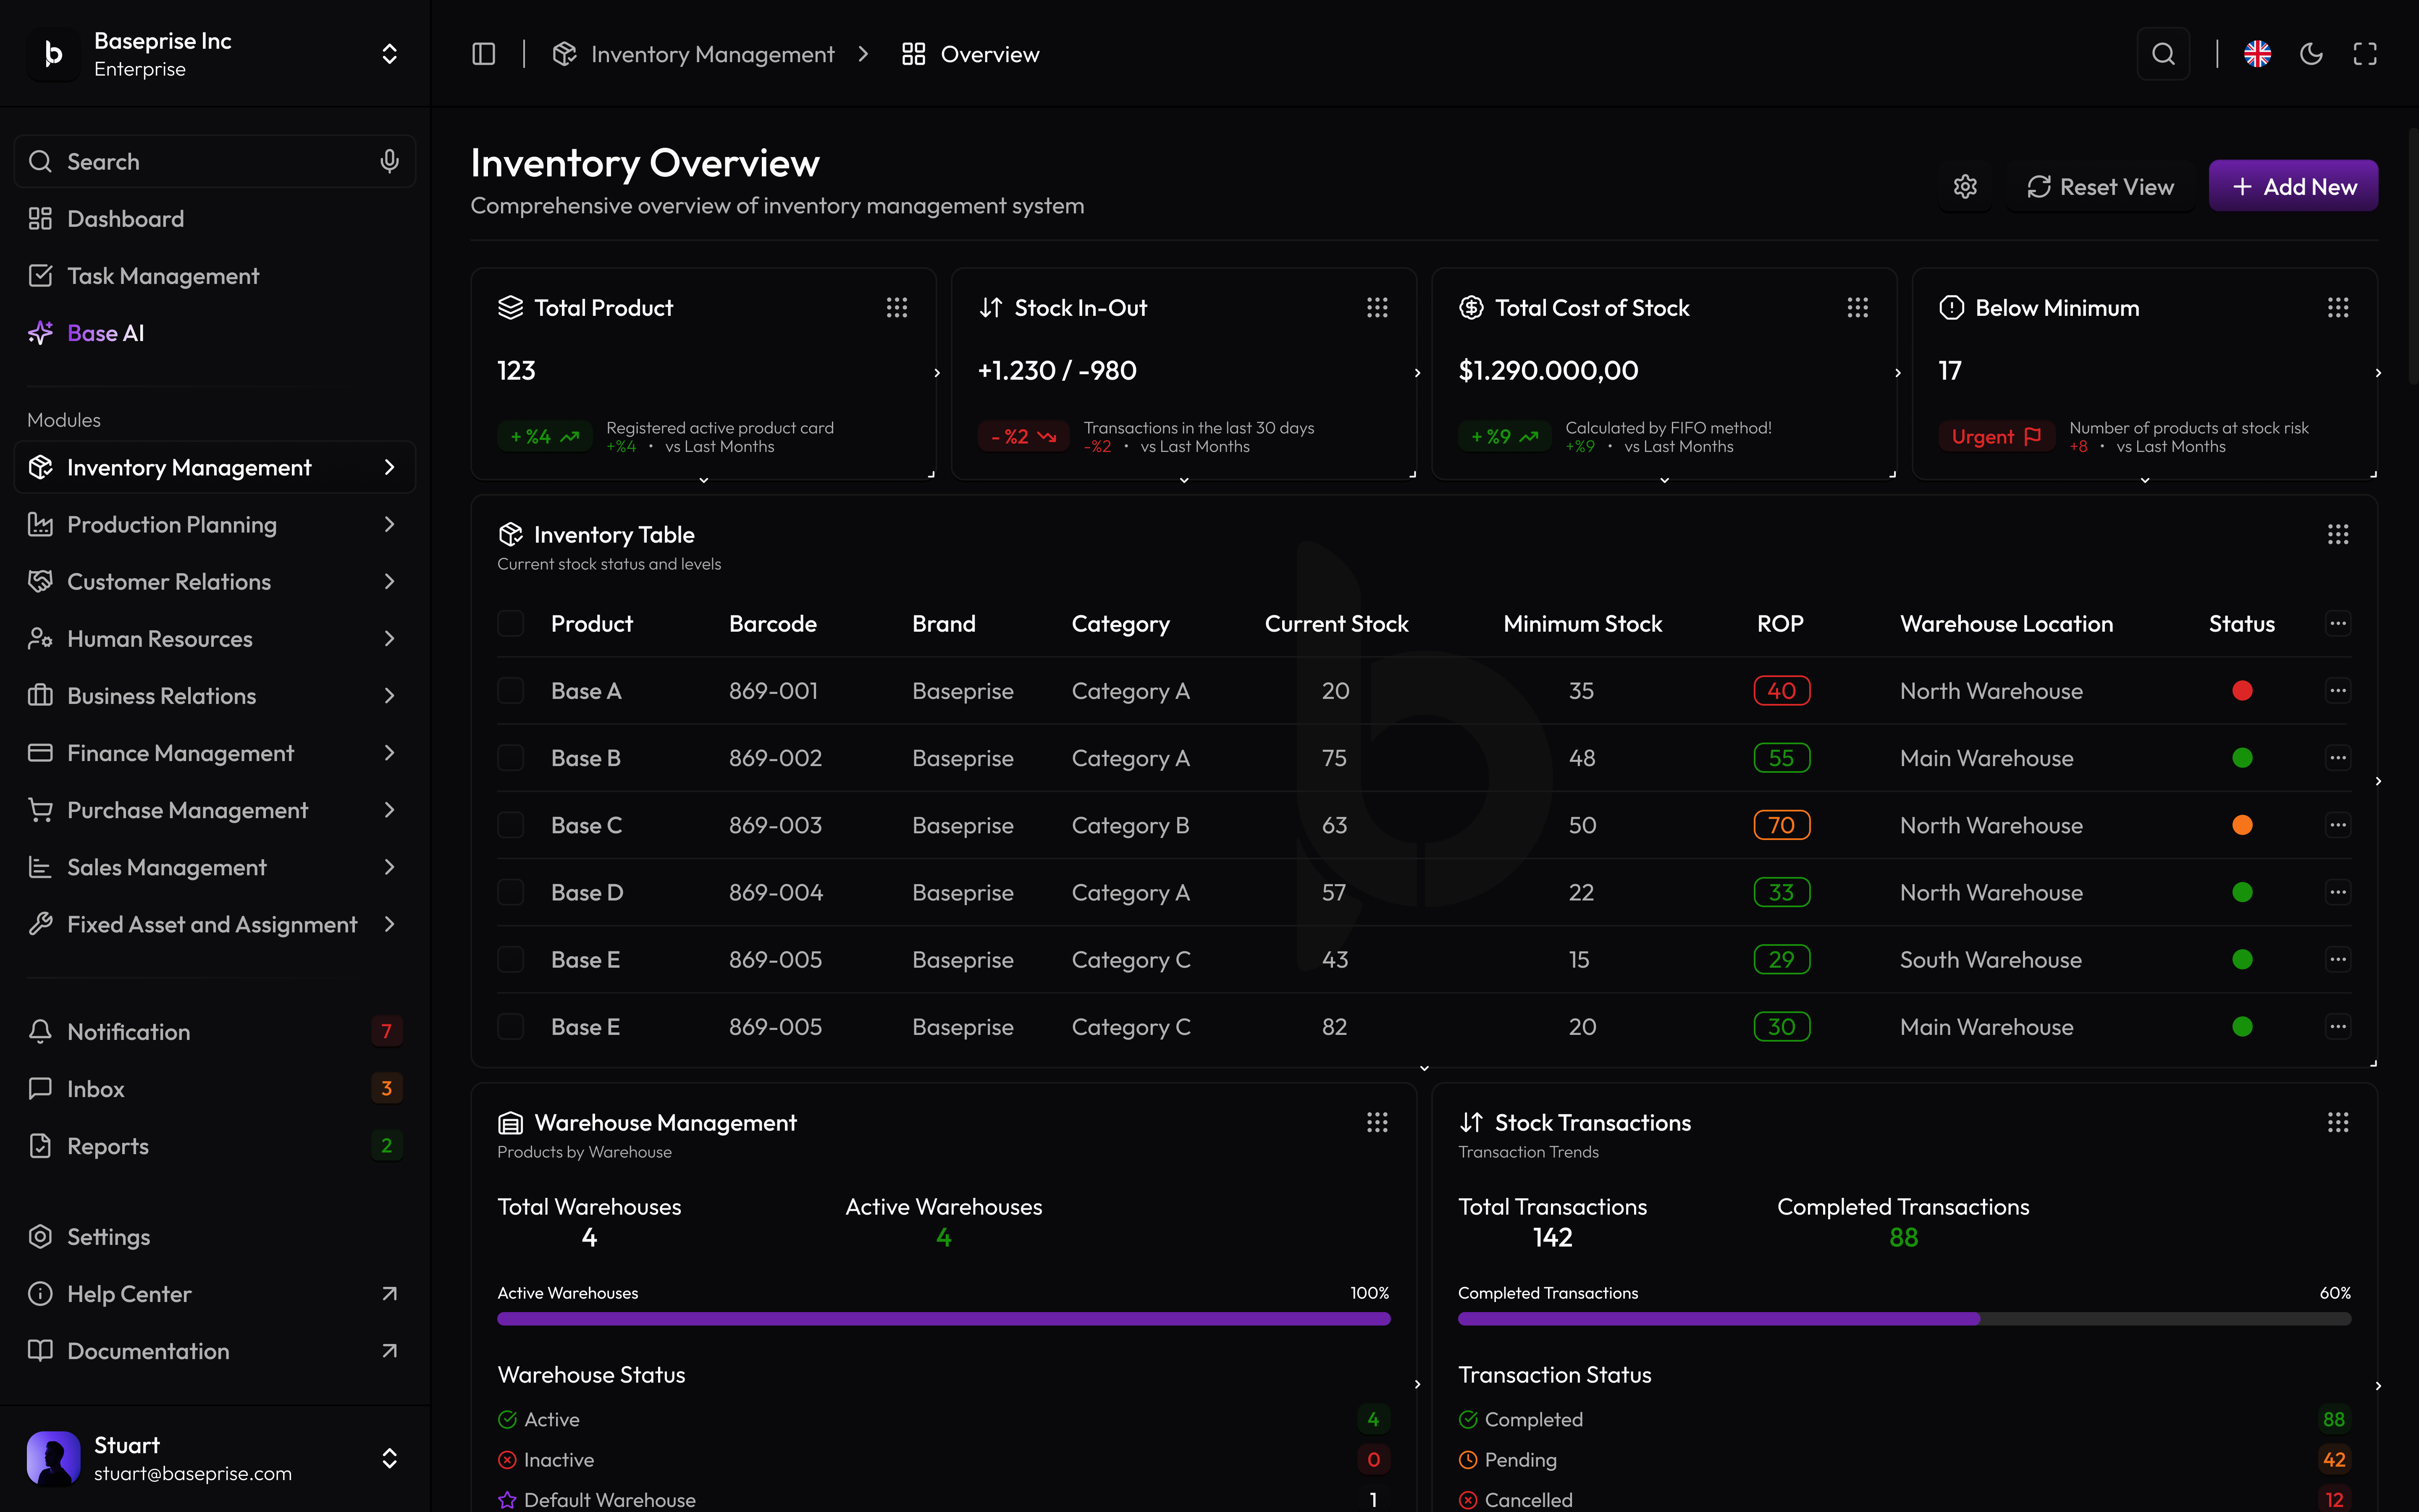Click the Completed Transactions progress bar
This screenshot has height=1512, width=2419.
[x=1903, y=1319]
